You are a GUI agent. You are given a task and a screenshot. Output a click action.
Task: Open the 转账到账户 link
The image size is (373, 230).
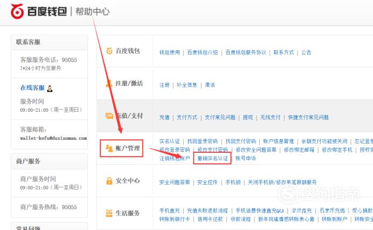click(x=335, y=219)
